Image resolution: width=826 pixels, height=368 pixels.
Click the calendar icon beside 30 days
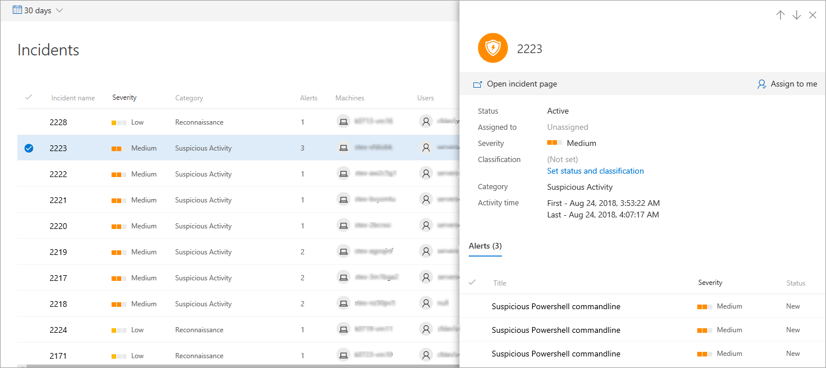pos(17,10)
